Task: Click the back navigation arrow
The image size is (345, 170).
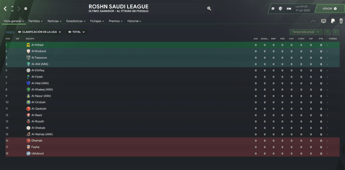Action: [x=5, y=8]
